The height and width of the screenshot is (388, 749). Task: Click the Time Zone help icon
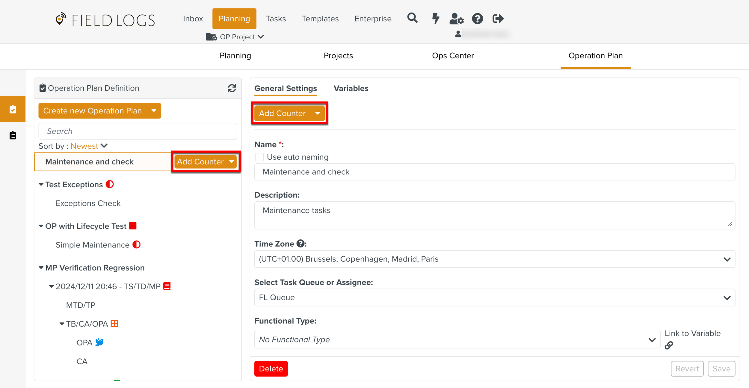[x=300, y=244]
